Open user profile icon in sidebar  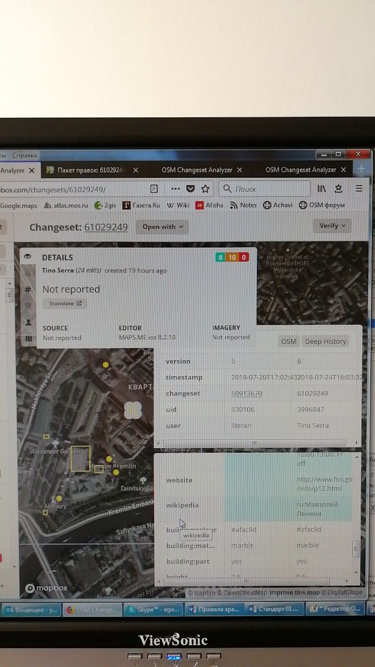[x=28, y=323]
